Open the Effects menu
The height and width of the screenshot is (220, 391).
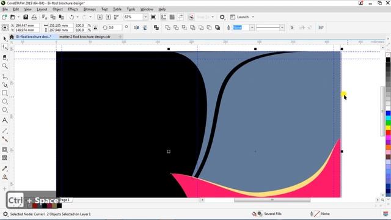pos(73,9)
